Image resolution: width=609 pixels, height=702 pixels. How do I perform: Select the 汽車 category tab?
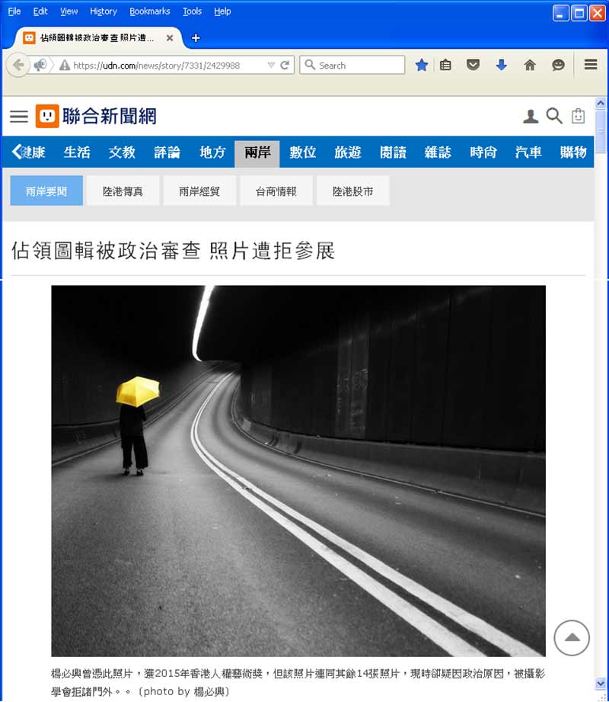528,152
